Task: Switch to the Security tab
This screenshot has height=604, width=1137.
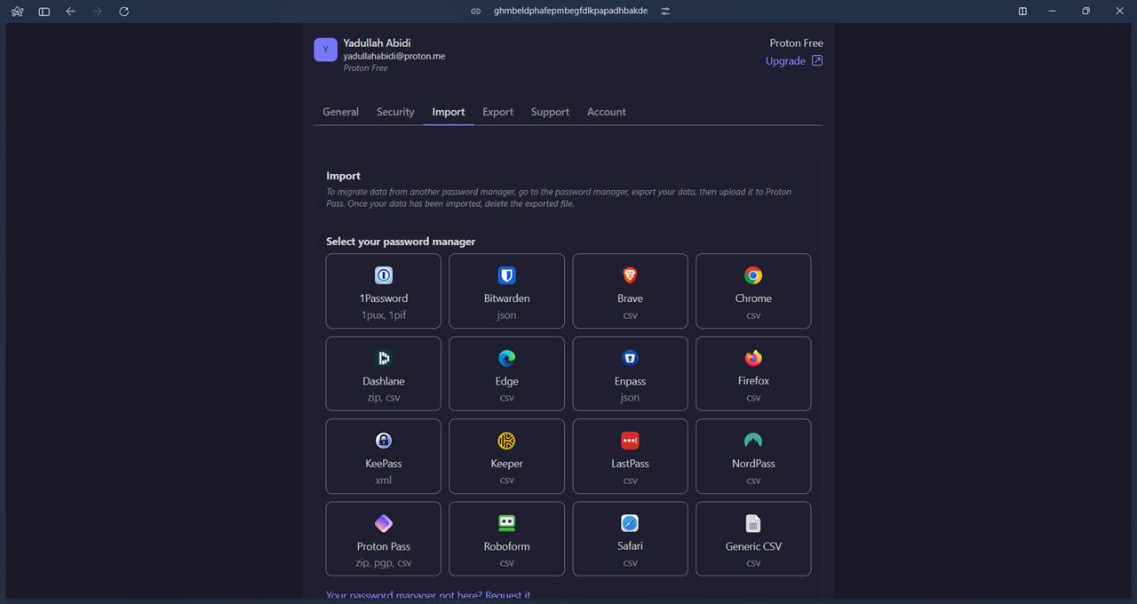Action: [x=395, y=112]
